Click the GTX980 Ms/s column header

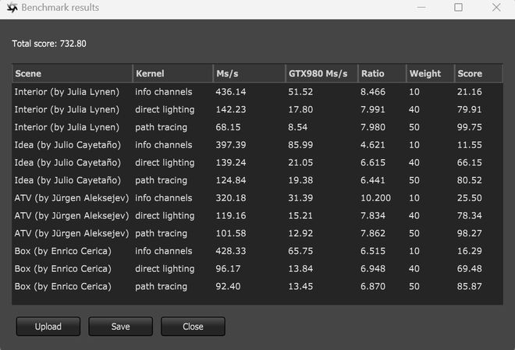pyautogui.click(x=321, y=73)
